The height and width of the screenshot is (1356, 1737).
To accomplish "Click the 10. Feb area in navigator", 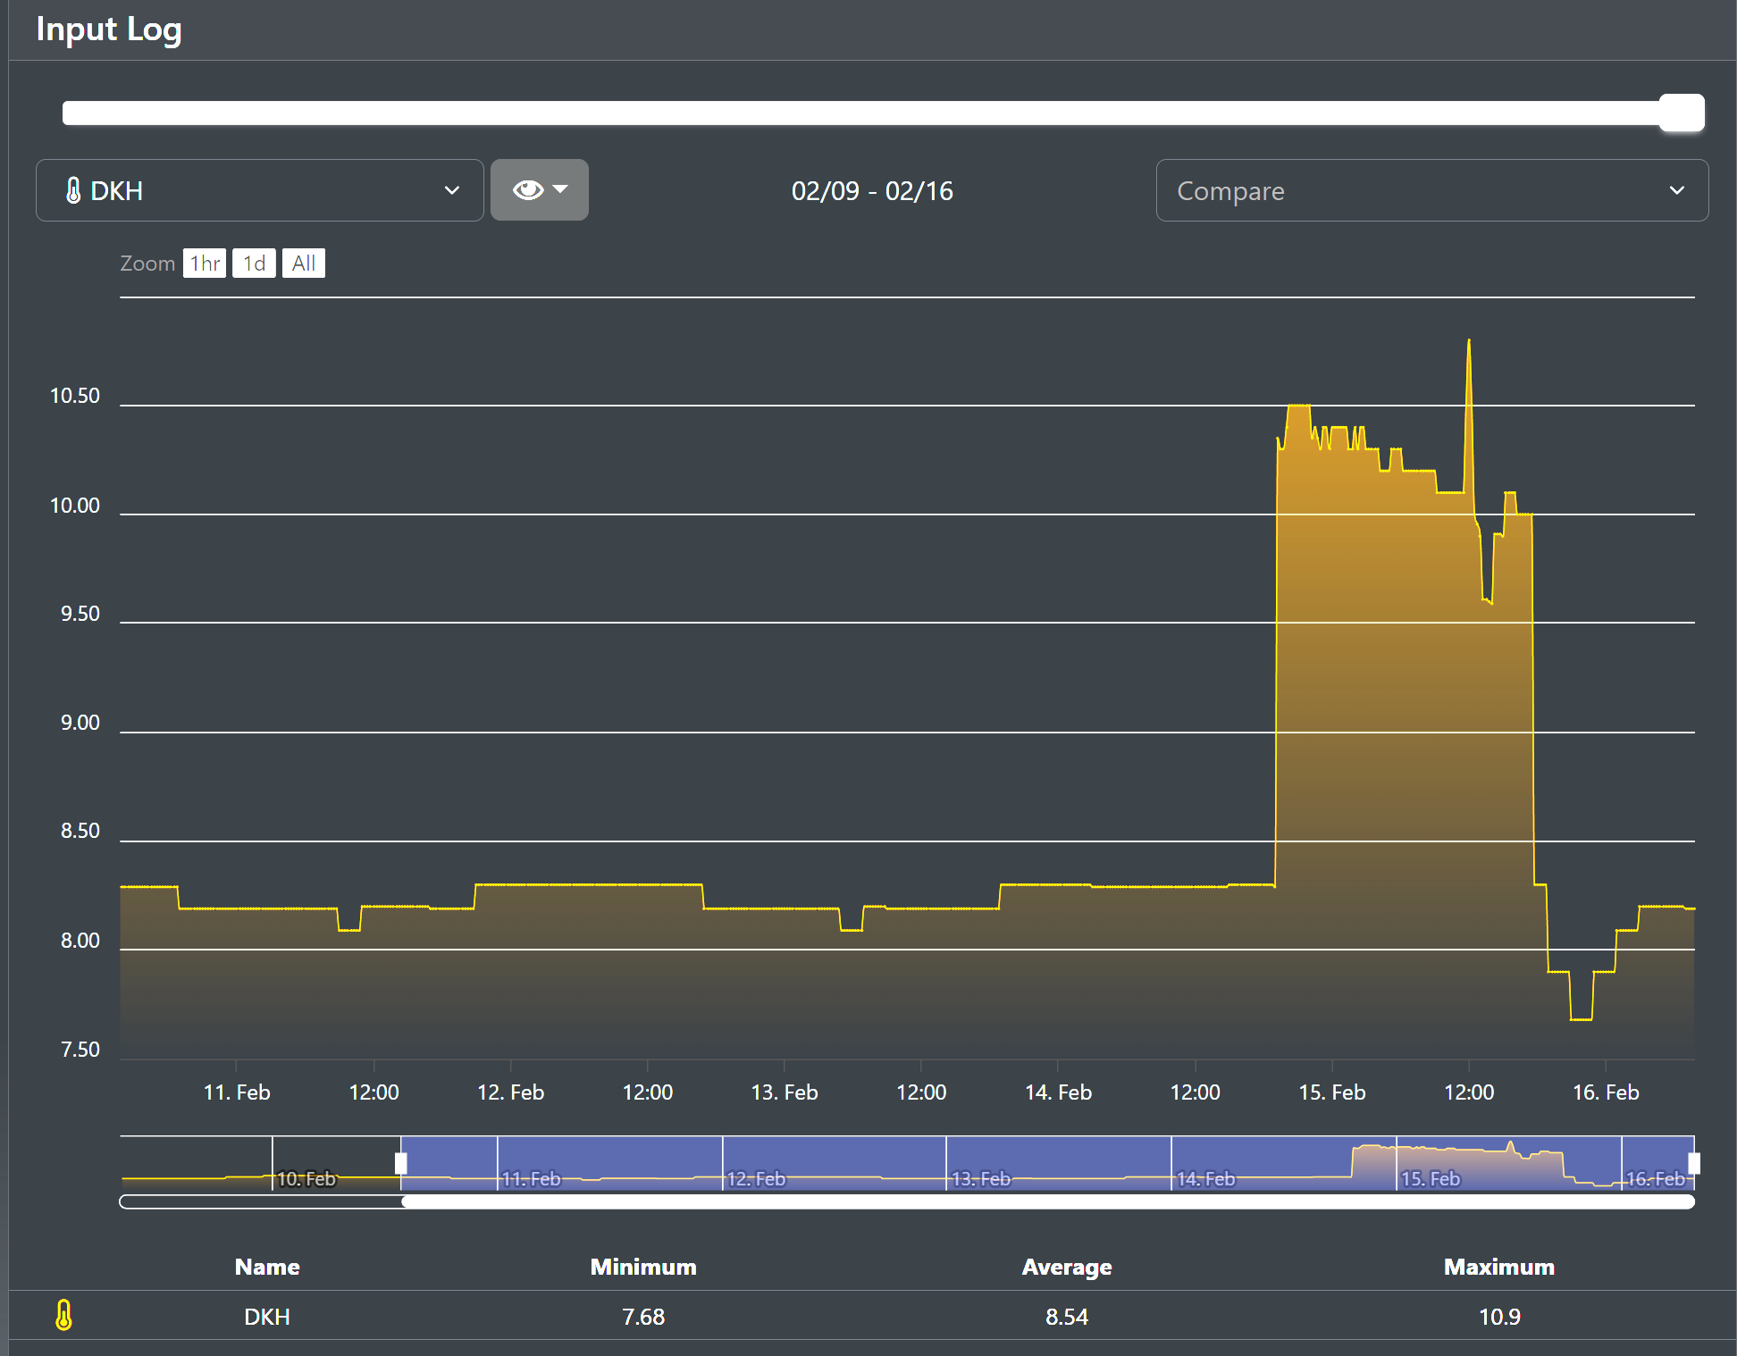I will tap(306, 1177).
